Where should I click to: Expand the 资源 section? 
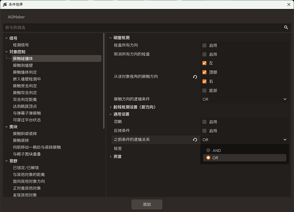[110, 157]
